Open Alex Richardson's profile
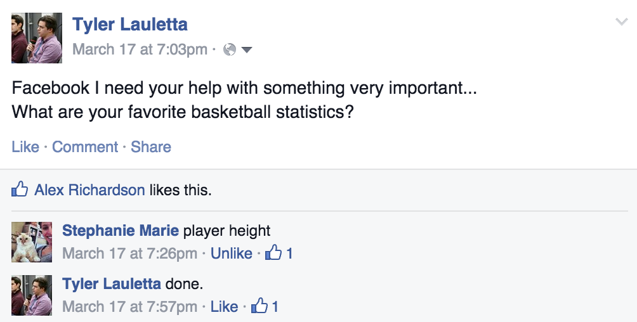 89,190
